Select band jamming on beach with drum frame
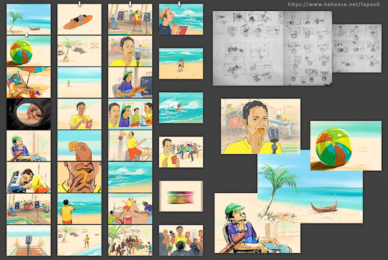388x260 pixels. point(131,209)
